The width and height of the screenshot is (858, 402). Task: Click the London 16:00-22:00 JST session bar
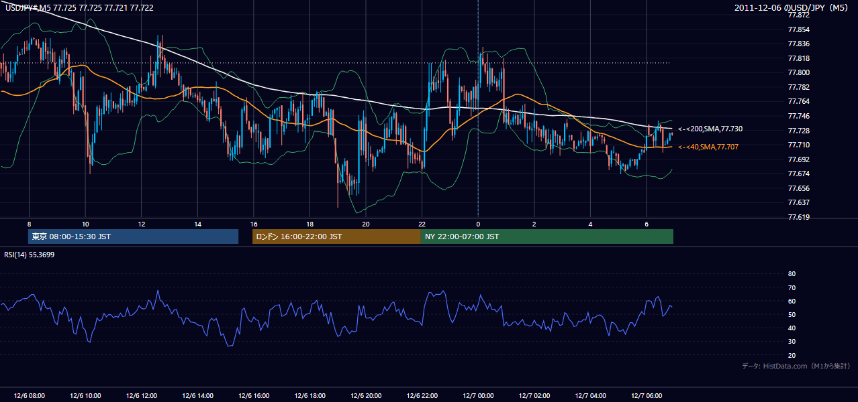(336, 237)
